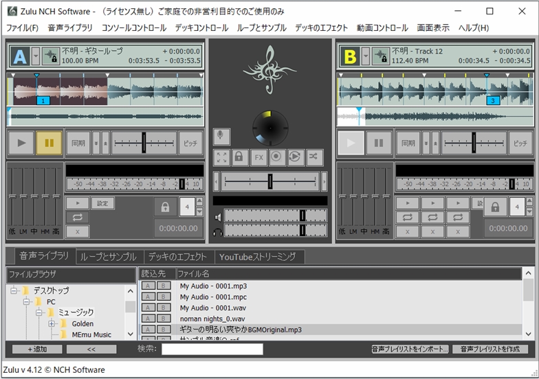The height and width of the screenshot is (379, 539).
Task: Play deck A loop slot
Action: tap(77, 203)
